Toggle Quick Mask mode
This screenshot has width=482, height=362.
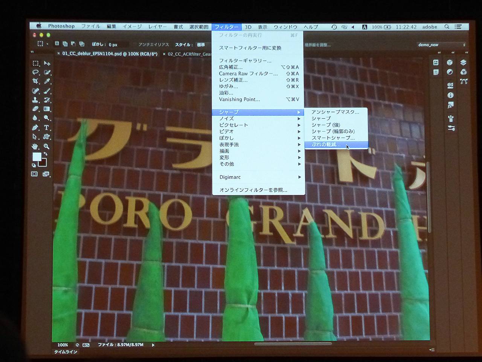(x=35, y=174)
